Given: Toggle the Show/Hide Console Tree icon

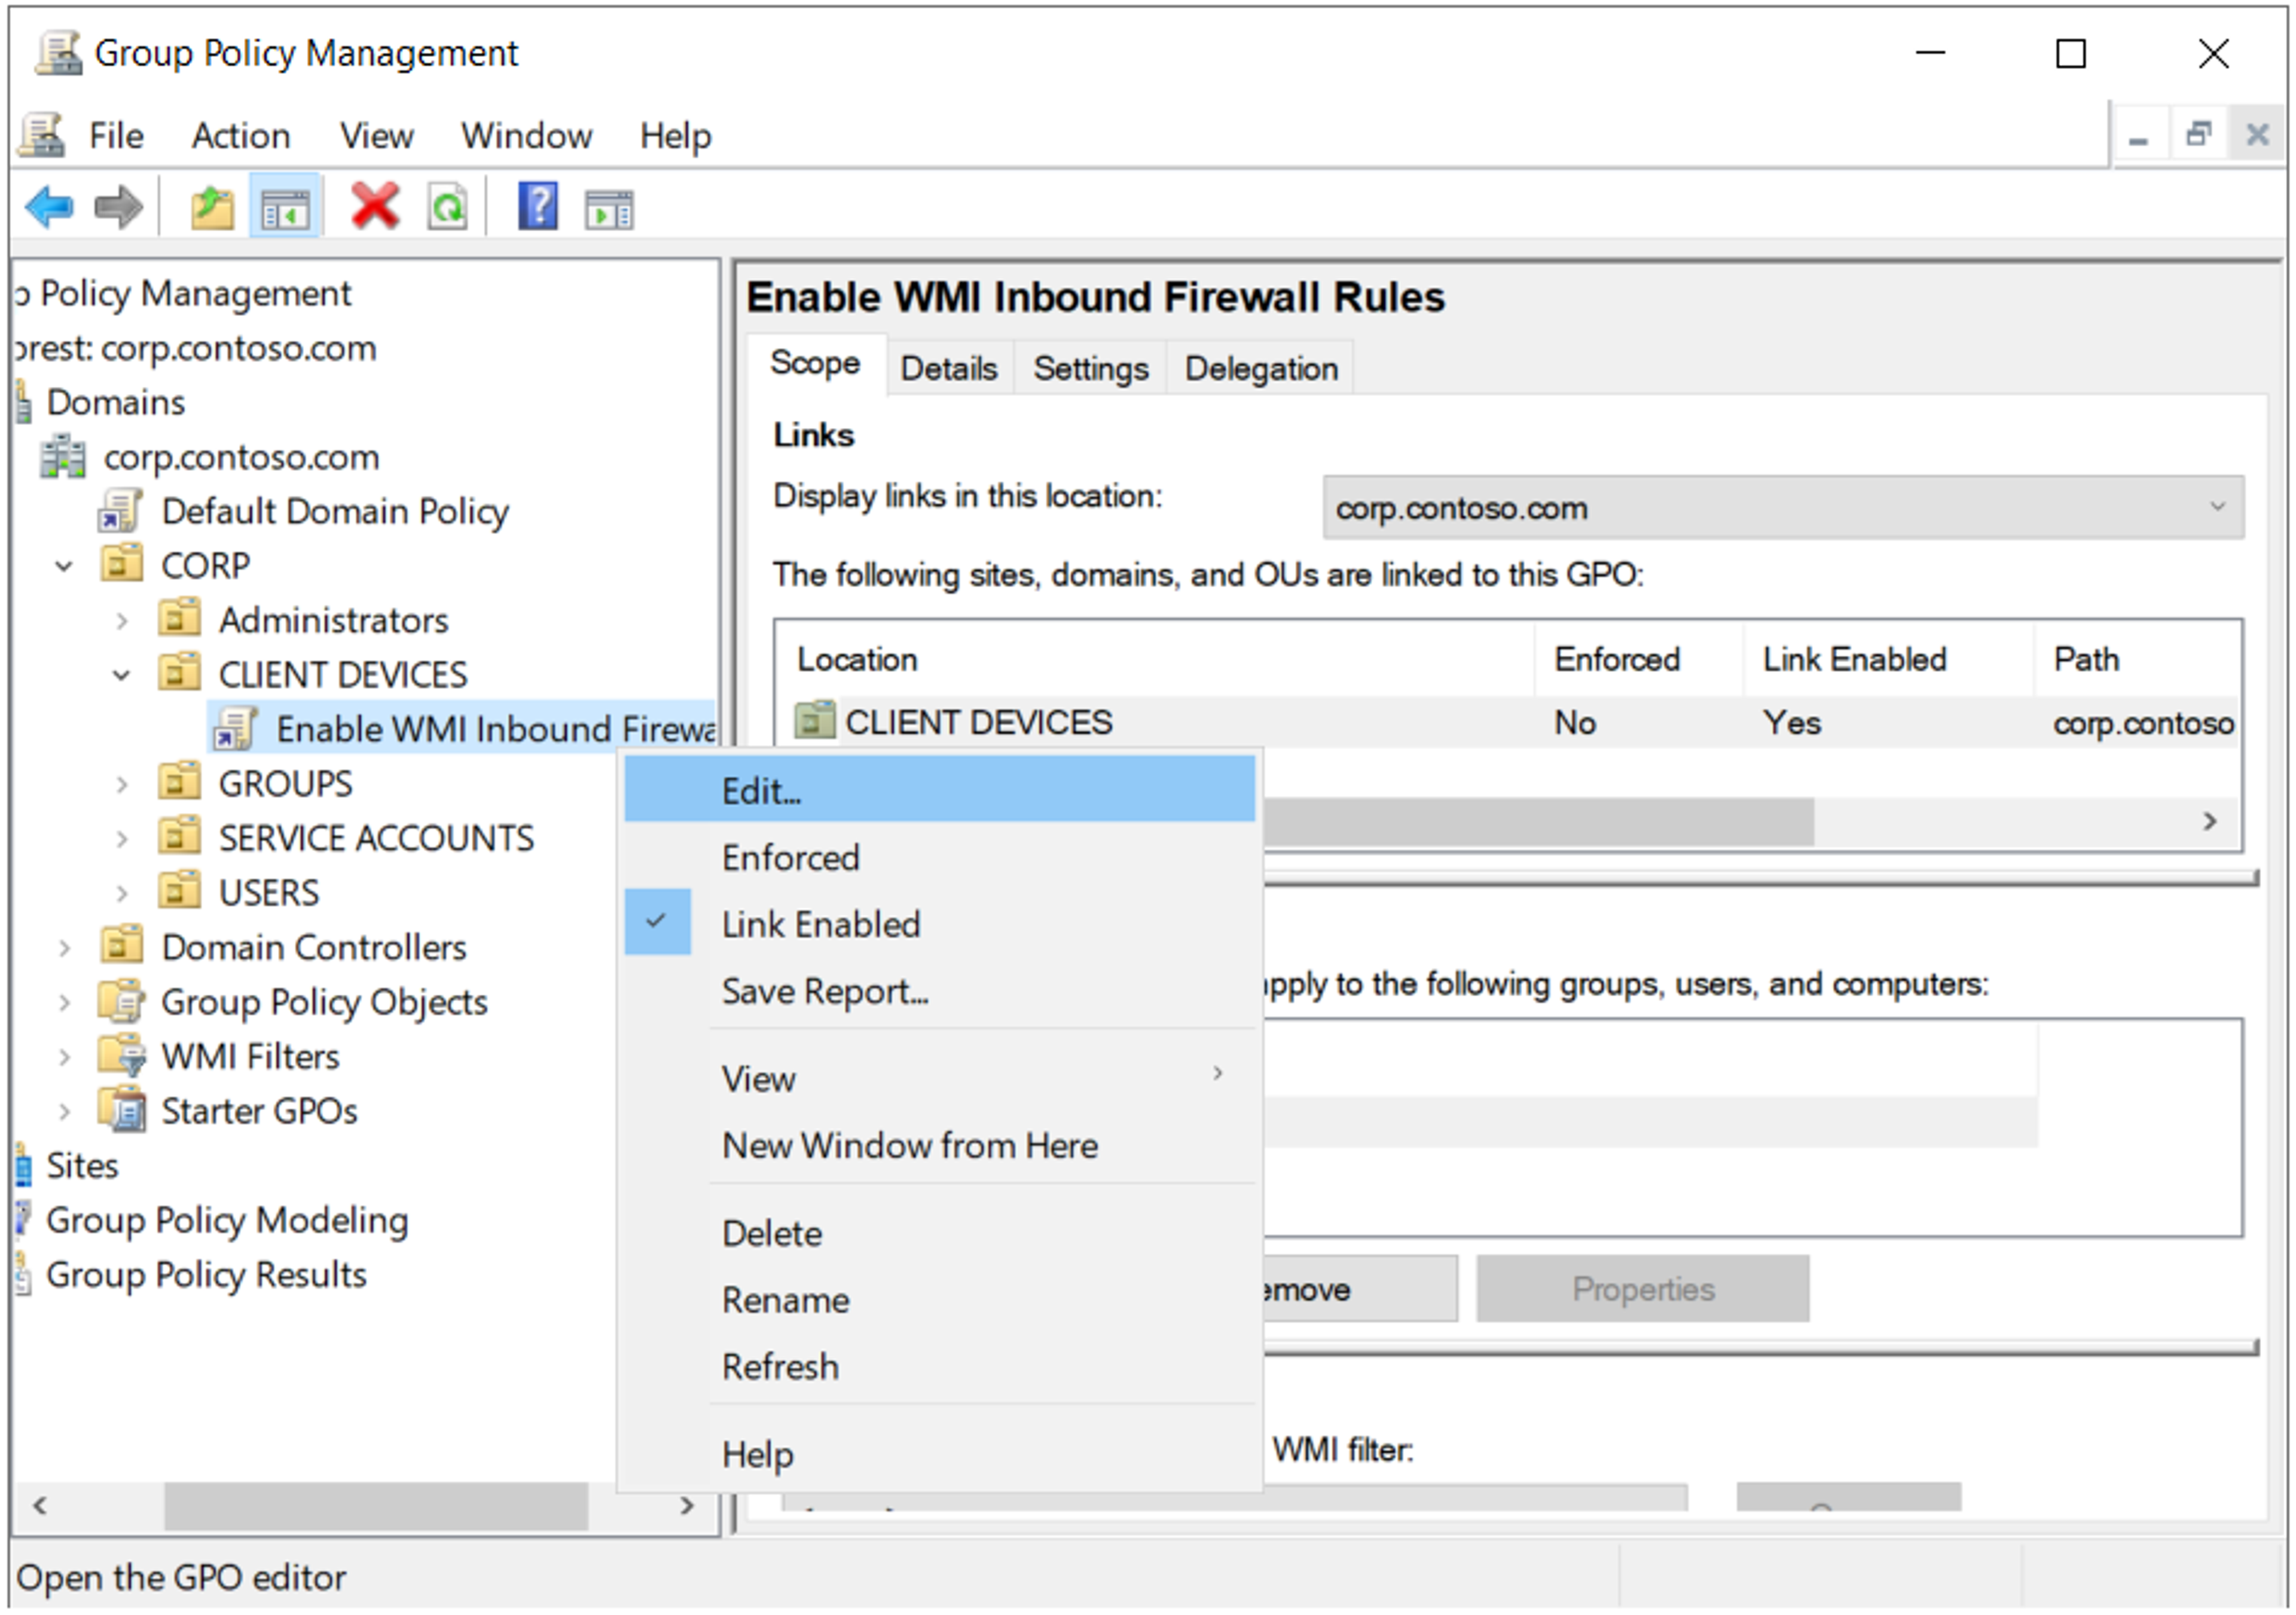Looking at the screenshot, I should coord(285,208).
